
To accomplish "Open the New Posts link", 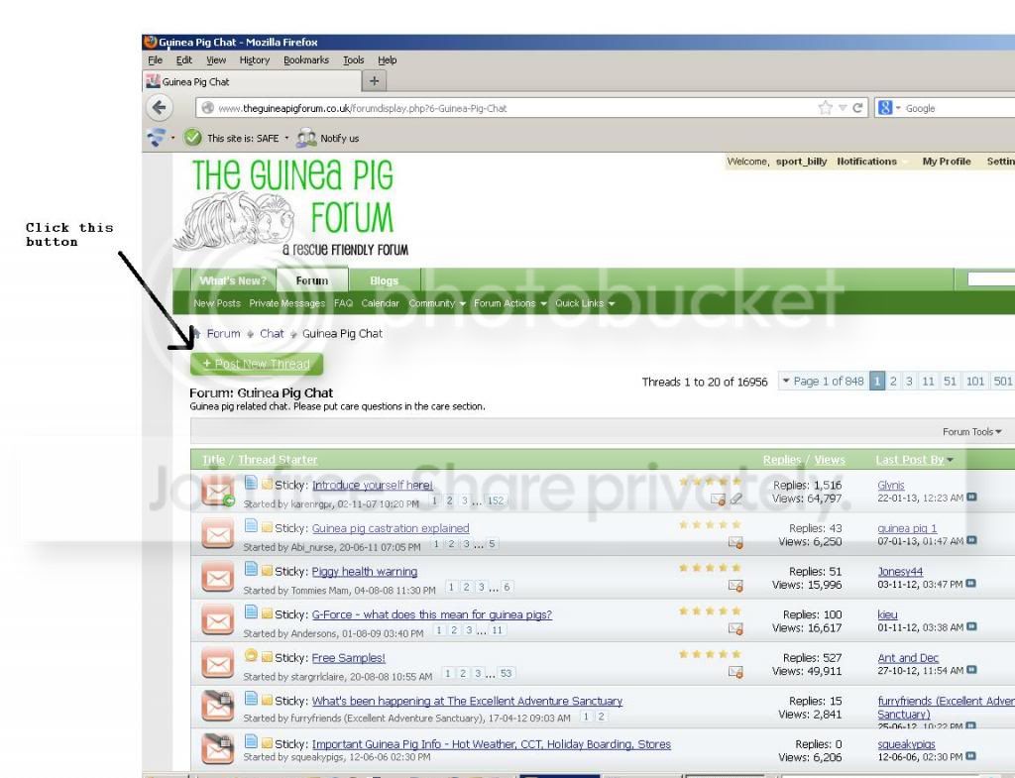I will tap(216, 303).
